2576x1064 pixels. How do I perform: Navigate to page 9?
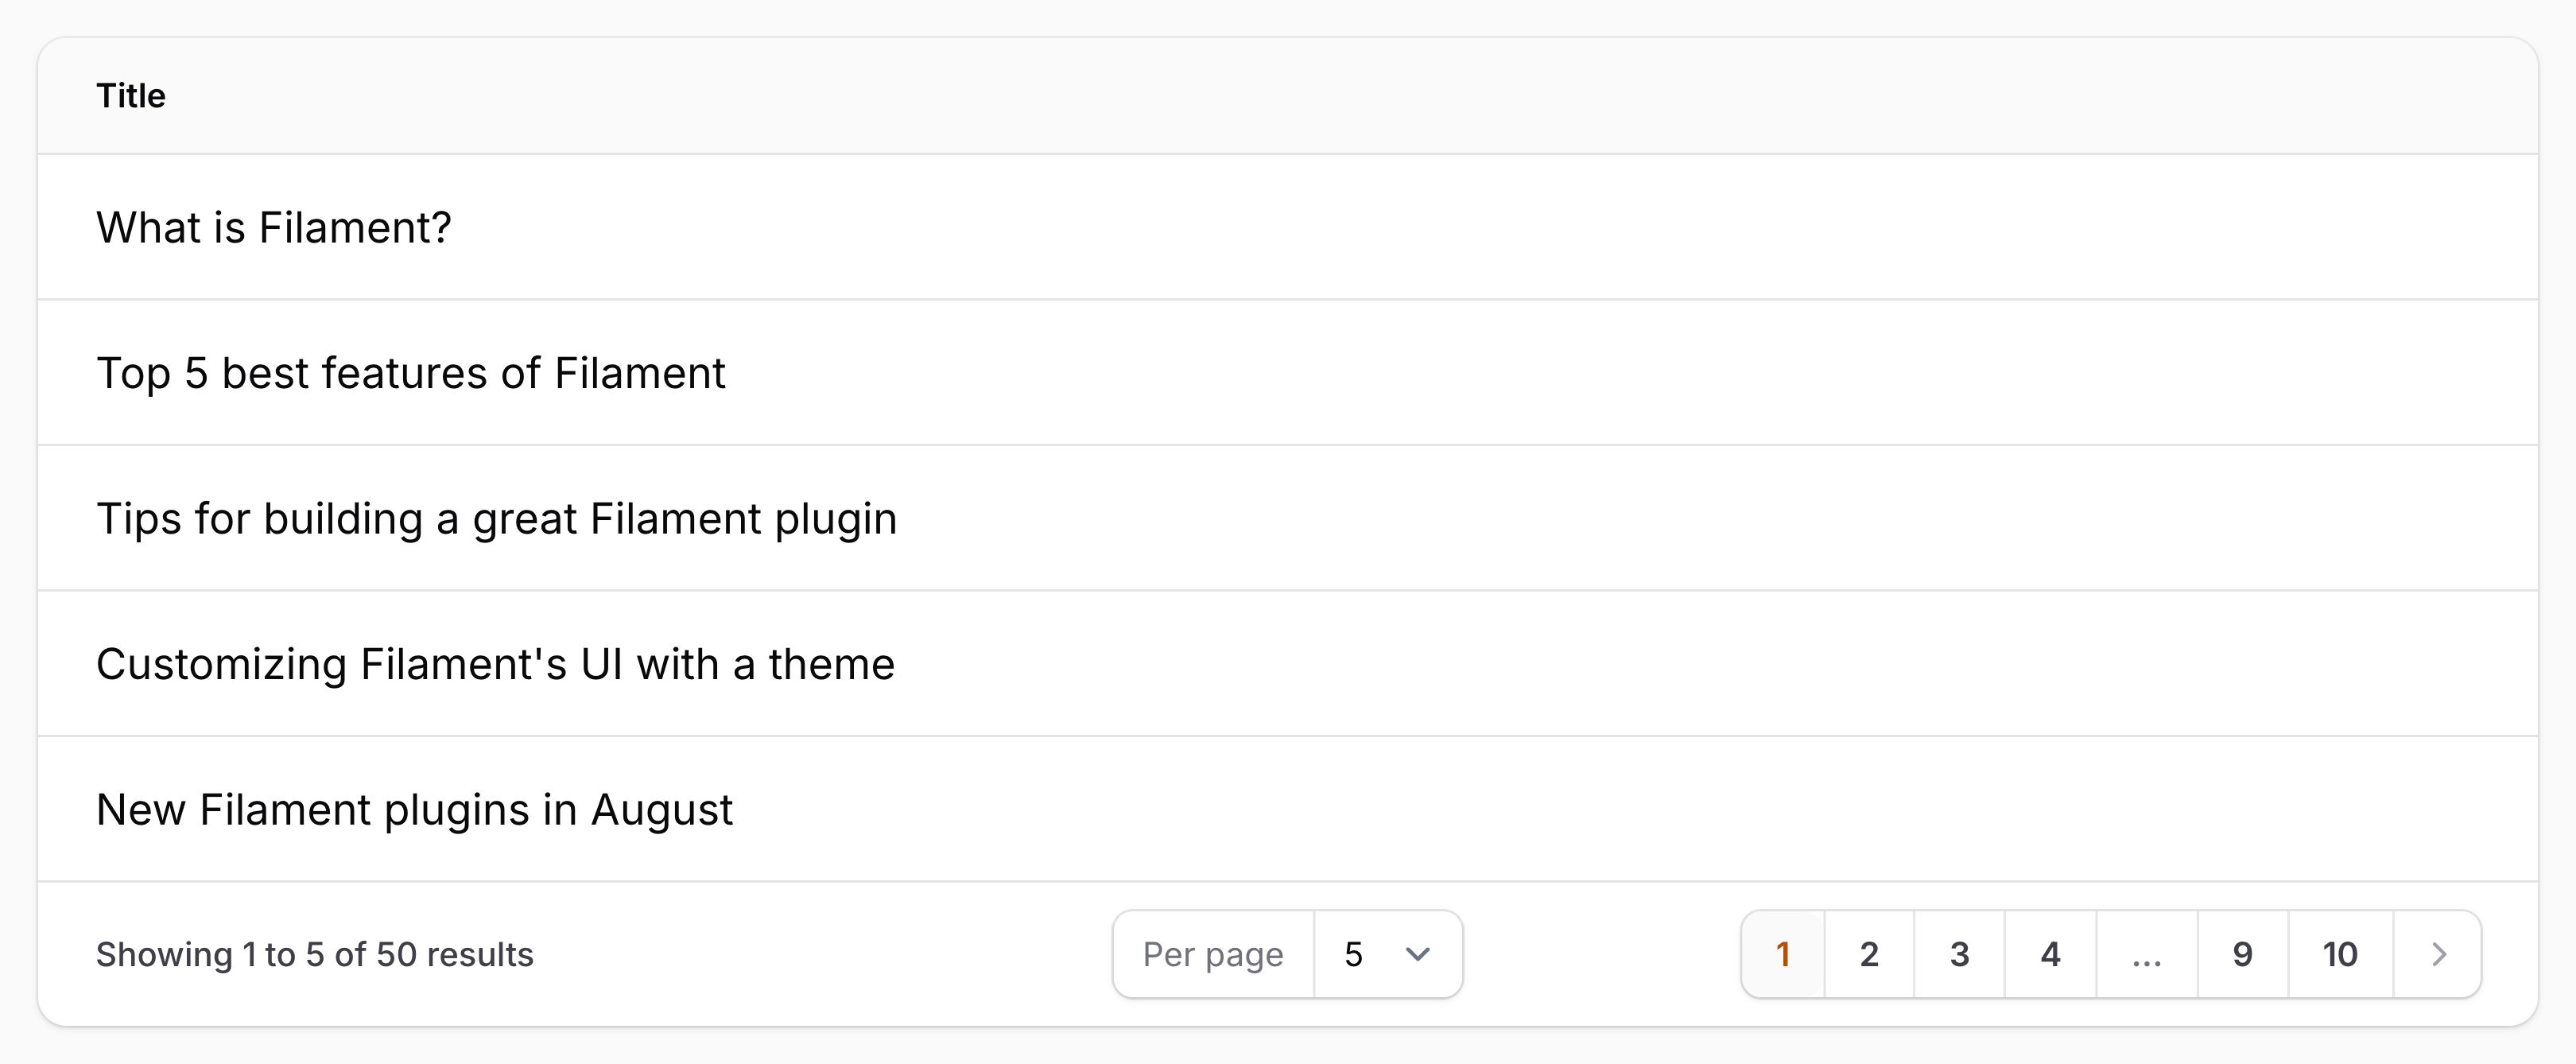point(2242,954)
